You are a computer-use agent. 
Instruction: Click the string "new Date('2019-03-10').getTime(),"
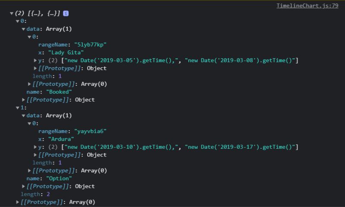coord(121,147)
